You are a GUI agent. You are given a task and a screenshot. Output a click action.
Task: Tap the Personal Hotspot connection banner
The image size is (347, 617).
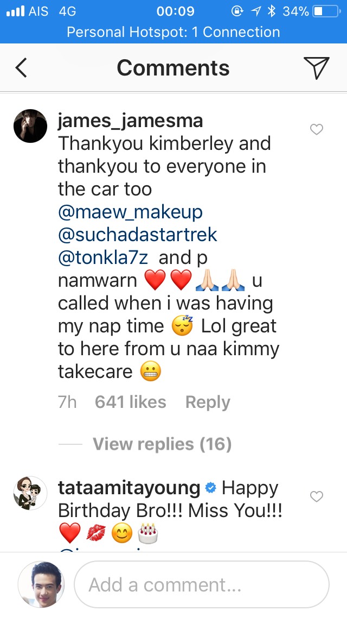pyautogui.click(x=173, y=32)
